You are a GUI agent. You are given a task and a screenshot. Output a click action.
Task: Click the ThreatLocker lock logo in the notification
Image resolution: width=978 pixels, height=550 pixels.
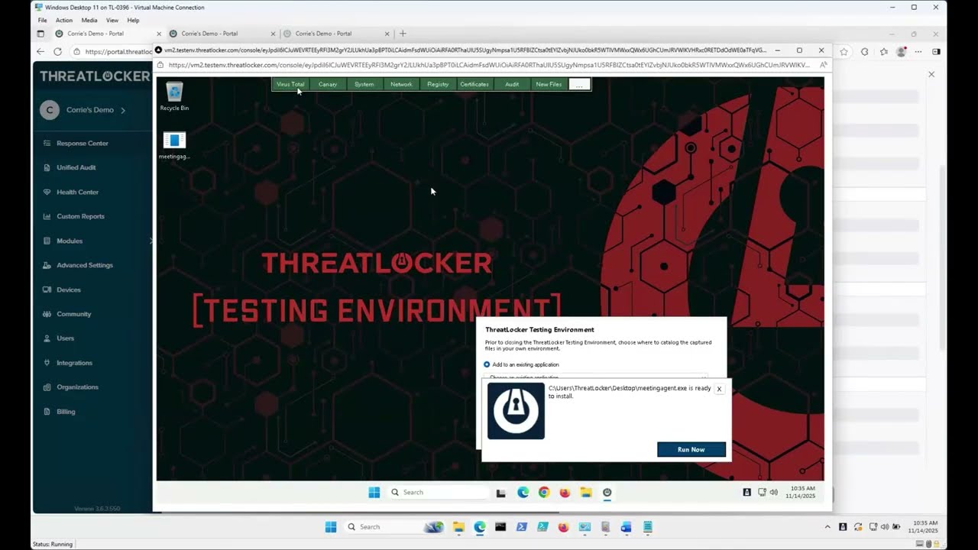pyautogui.click(x=516, y=411)
